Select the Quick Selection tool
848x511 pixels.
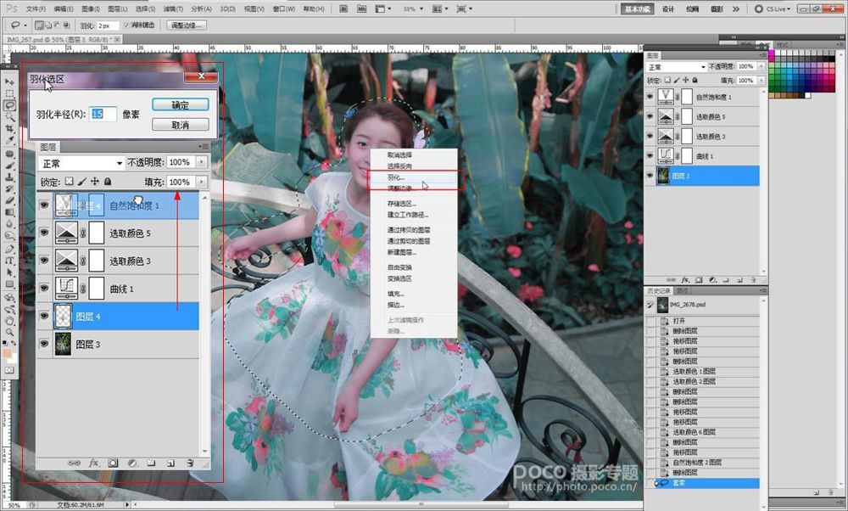click(9, 117)
